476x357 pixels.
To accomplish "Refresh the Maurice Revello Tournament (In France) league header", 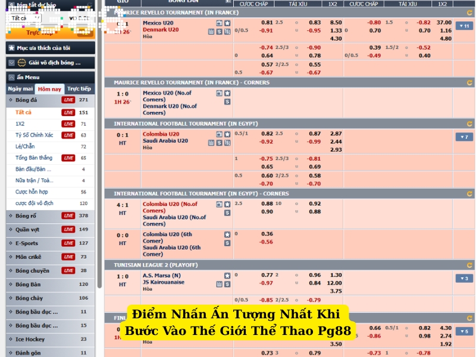I will (x=469, y=12).
